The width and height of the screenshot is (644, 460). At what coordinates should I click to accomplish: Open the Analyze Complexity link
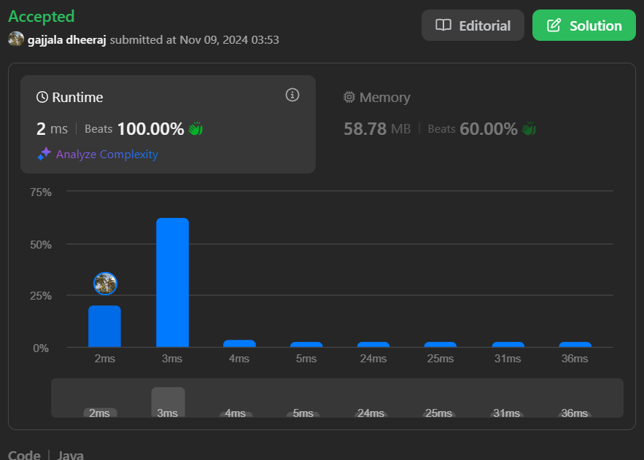point(106,155)
